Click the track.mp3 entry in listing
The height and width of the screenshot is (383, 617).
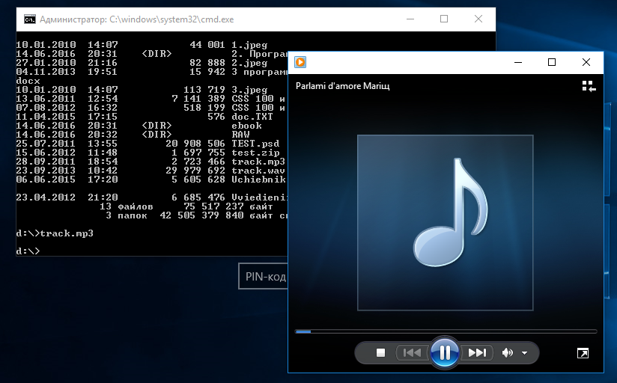pyautogui.click(x=258, y=162)
